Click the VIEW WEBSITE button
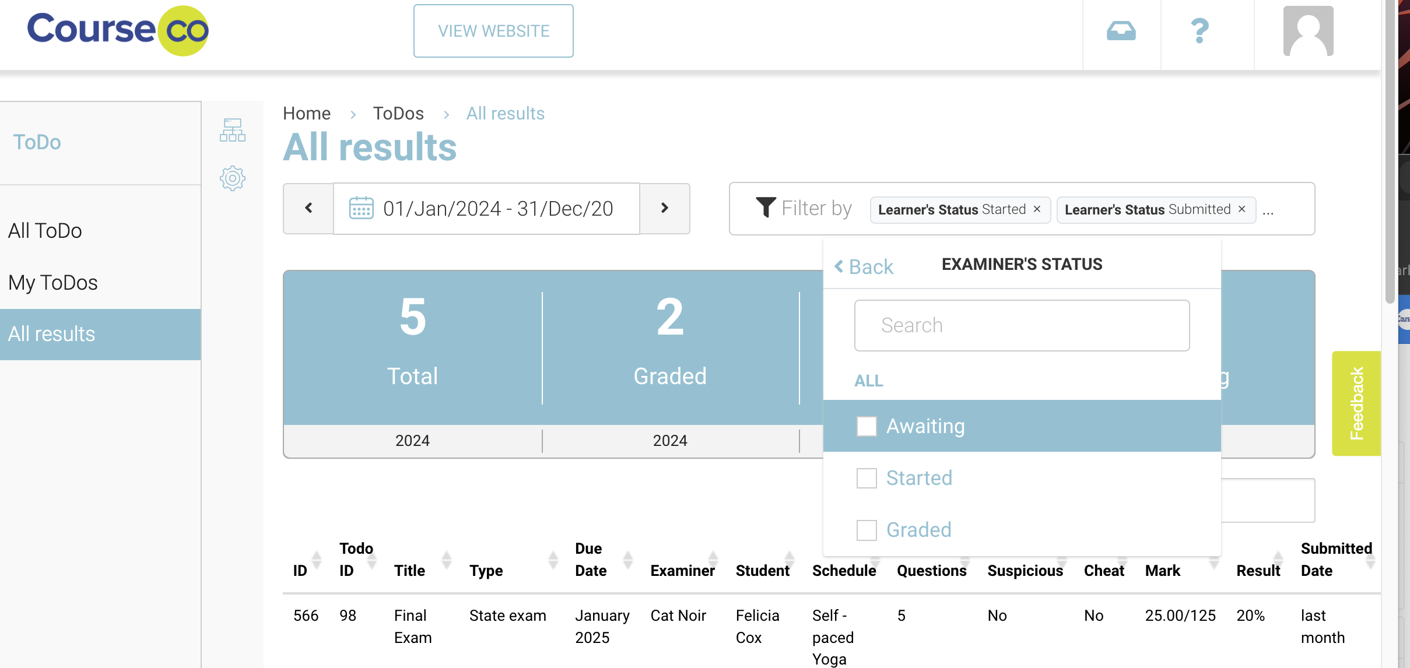Image resolution: width=1410 pixels, height=668 pixels. [493, 31]
